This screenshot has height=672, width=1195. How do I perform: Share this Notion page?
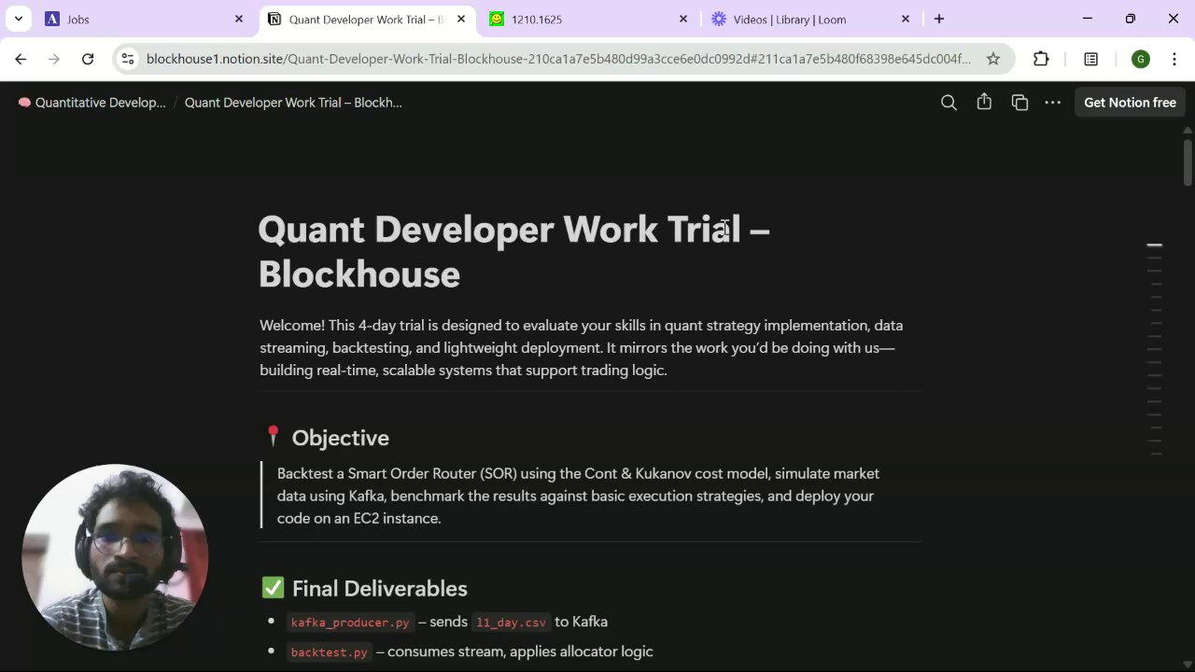(x=984, y=103)
